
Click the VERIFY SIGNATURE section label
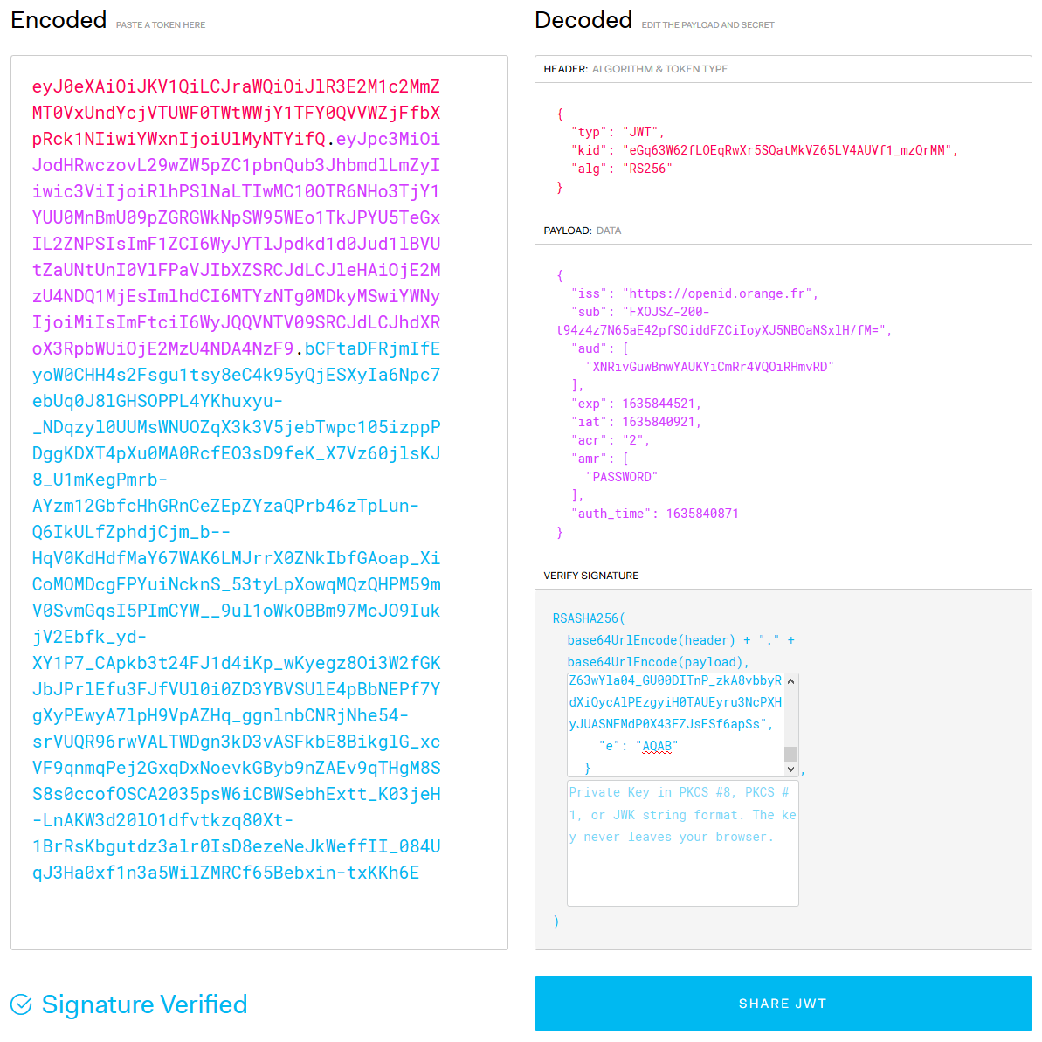coord(590,576)
